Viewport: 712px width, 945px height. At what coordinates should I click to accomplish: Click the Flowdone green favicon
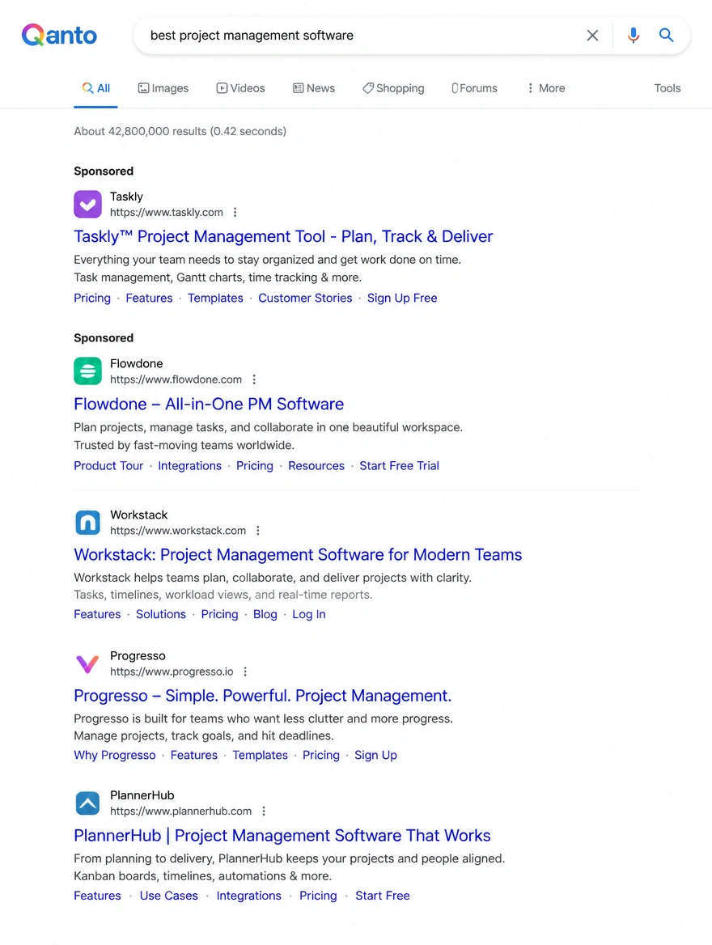[87, 371]
